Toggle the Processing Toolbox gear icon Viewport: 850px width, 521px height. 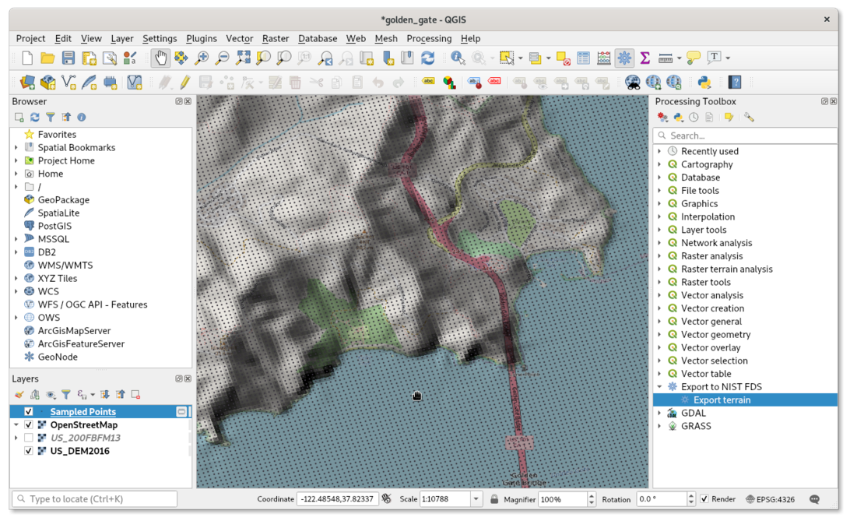click(624, 58)
